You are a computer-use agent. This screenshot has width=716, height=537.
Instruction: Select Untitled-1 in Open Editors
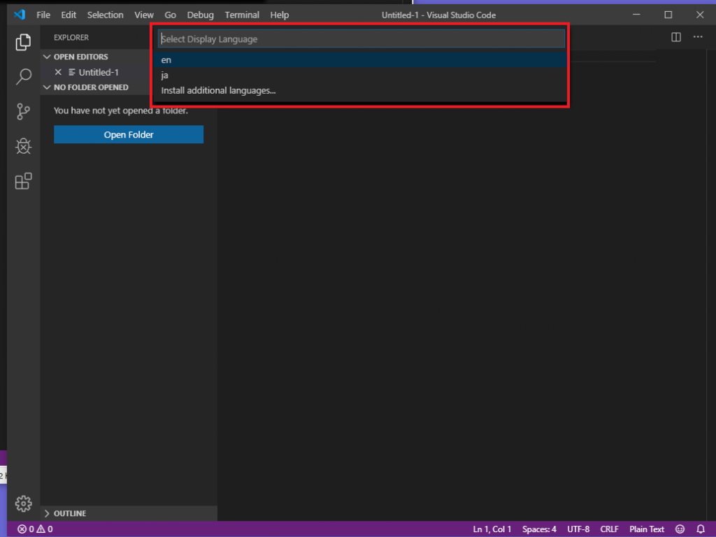98,72
